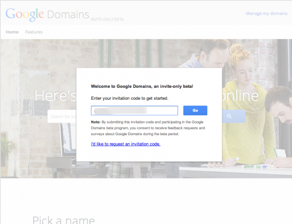Click the Enter your invitation code text
This screenshot has height=224, width=292.
(130, 98)
